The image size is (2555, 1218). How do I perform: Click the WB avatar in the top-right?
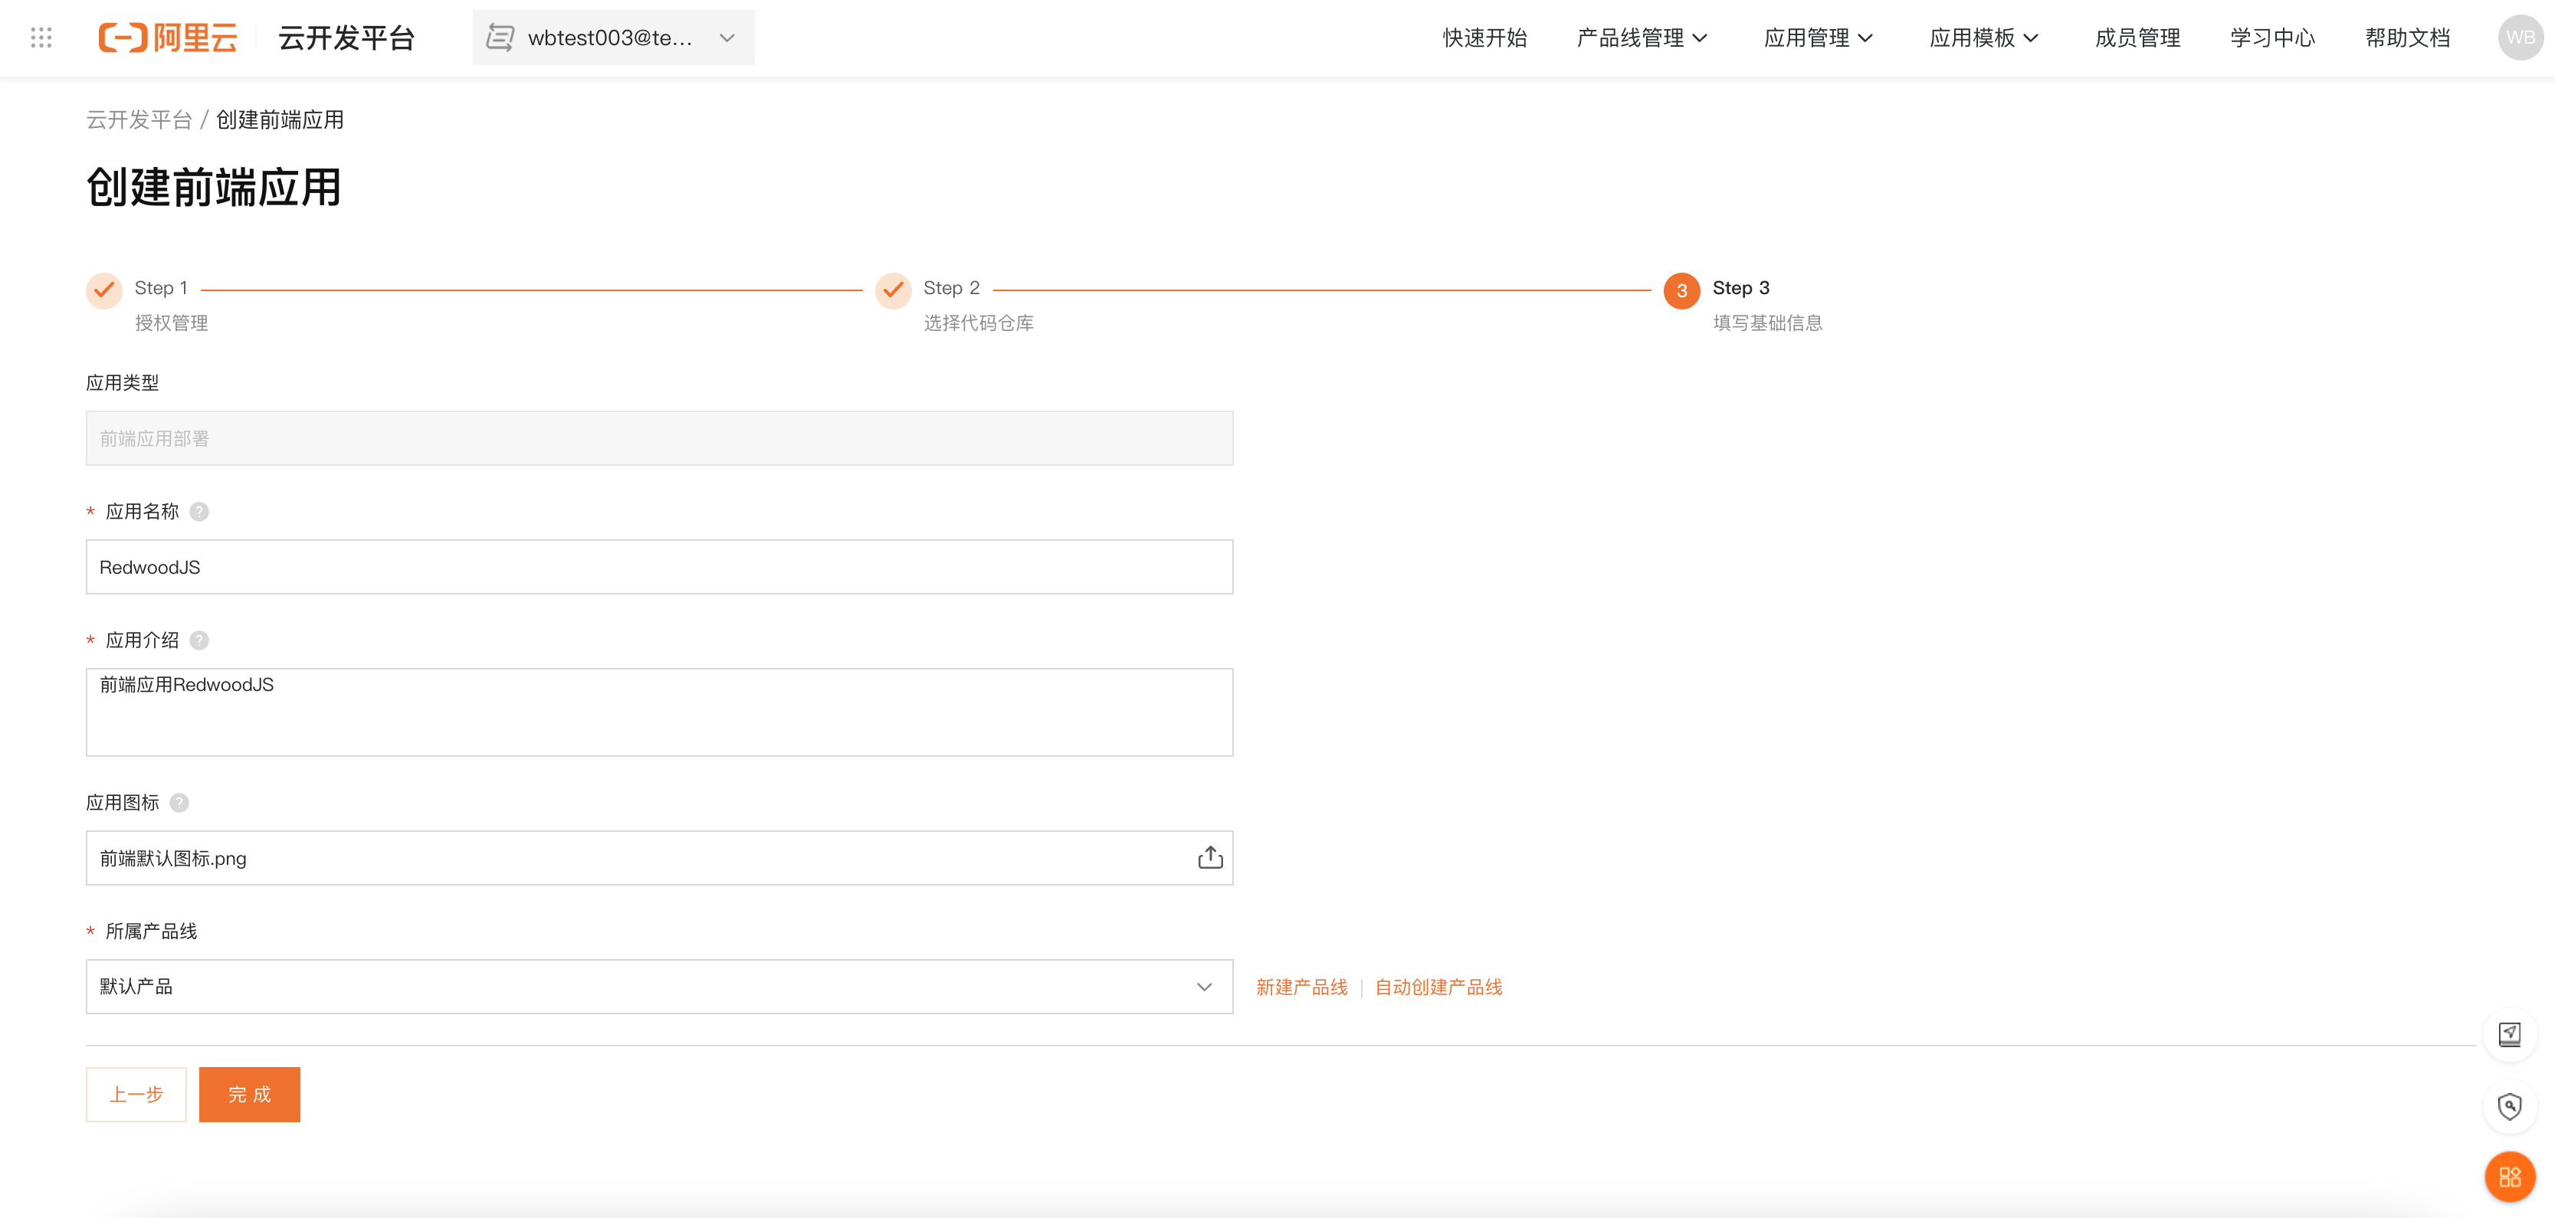tap(2517, 38)
